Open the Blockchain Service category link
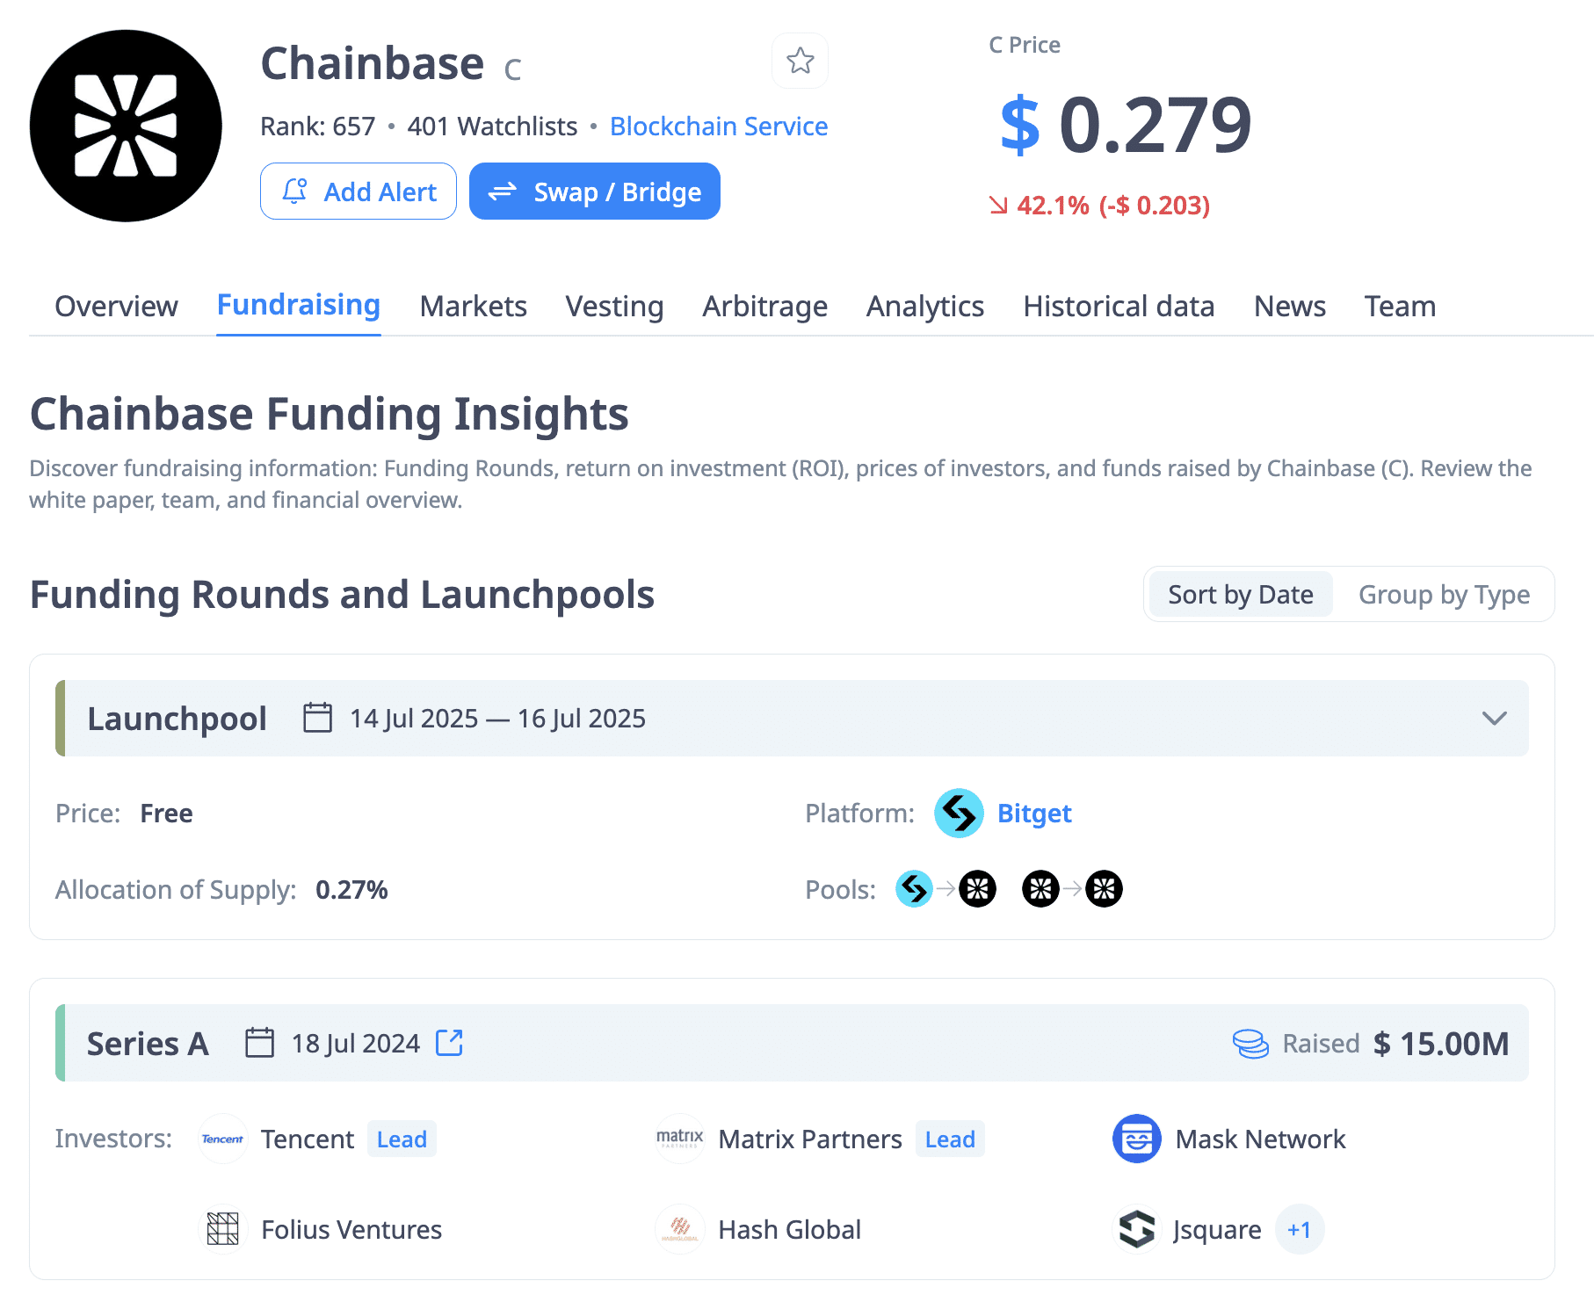1594x1302 pixels. (x=719, y=127)
